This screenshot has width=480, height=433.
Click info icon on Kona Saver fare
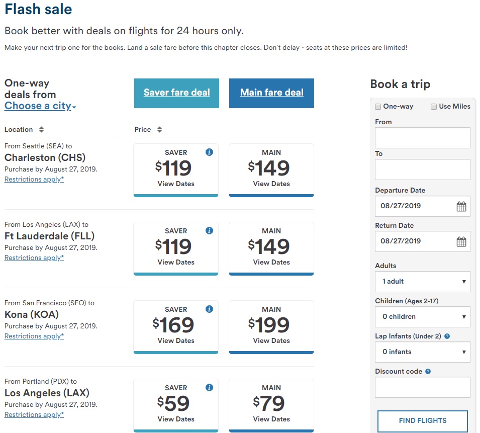pos(209,309)
